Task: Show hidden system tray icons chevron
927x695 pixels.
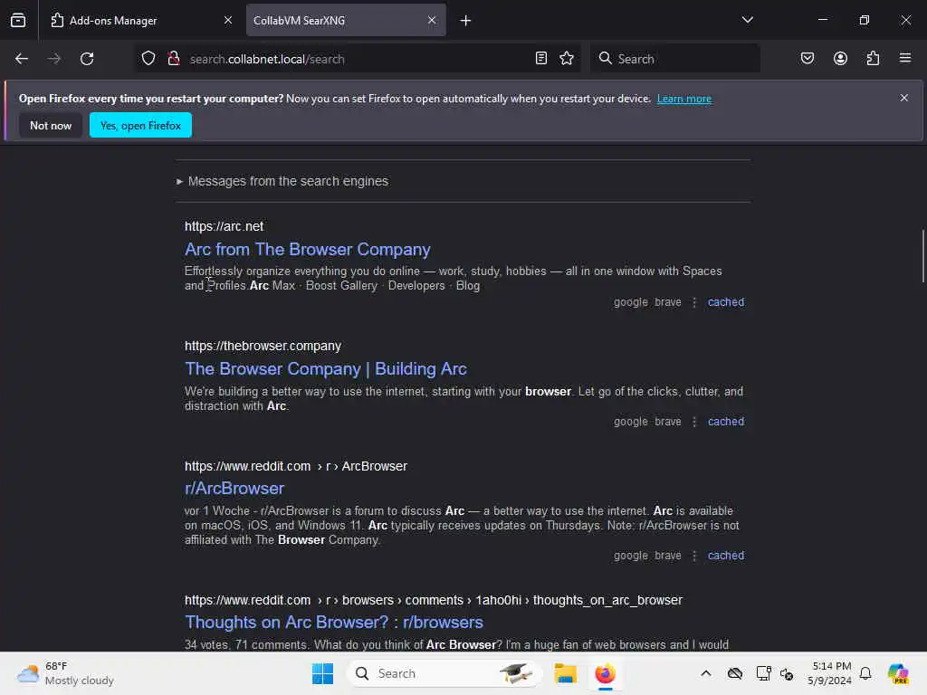Action: [x=706, y=673]
